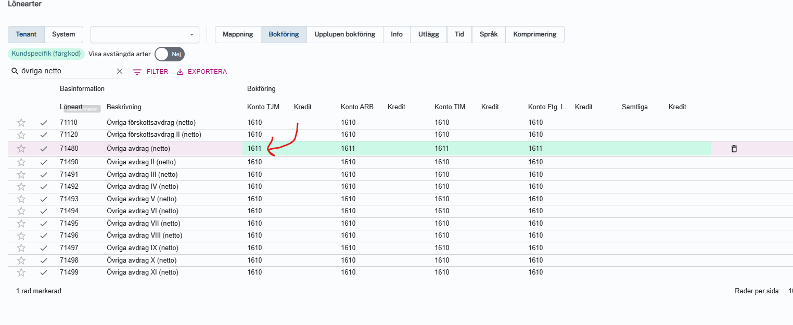
Task: Click the filter lines icon
Action: pyautogui.click(x=137, y=72)
